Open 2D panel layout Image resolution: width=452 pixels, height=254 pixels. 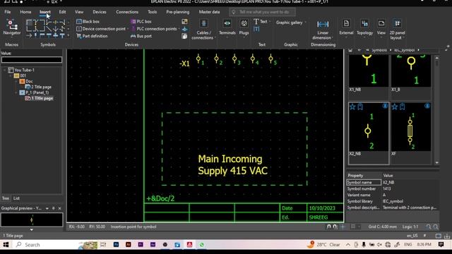click(x=397, y=30)
